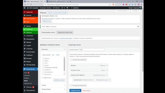Click the создайте новое меню link

click(x=66, y=38)
